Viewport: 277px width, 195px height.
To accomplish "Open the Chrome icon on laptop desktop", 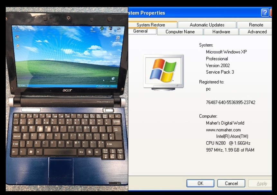I will (x=17, y=38).
